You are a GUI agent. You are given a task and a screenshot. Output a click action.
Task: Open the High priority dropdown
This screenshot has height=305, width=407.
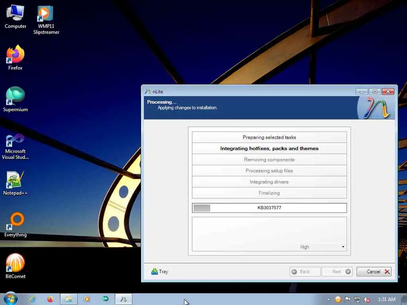pos(322,247)
